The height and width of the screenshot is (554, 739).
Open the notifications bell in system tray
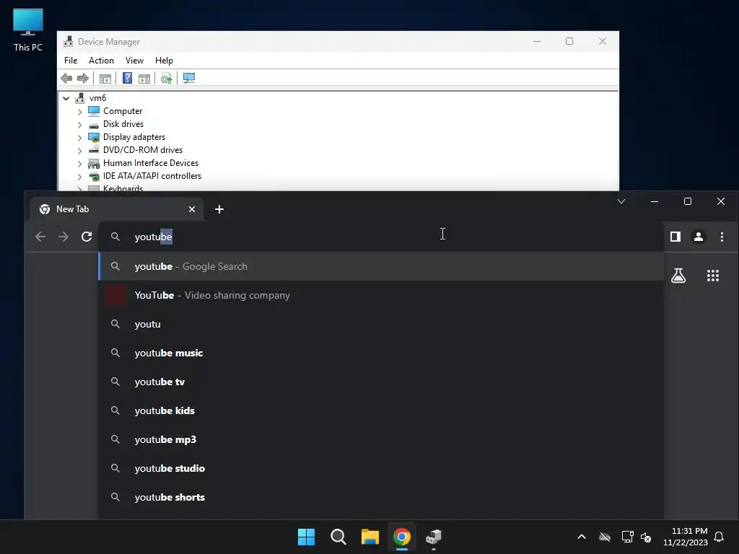pyautogui.click(x=720, y=537)
